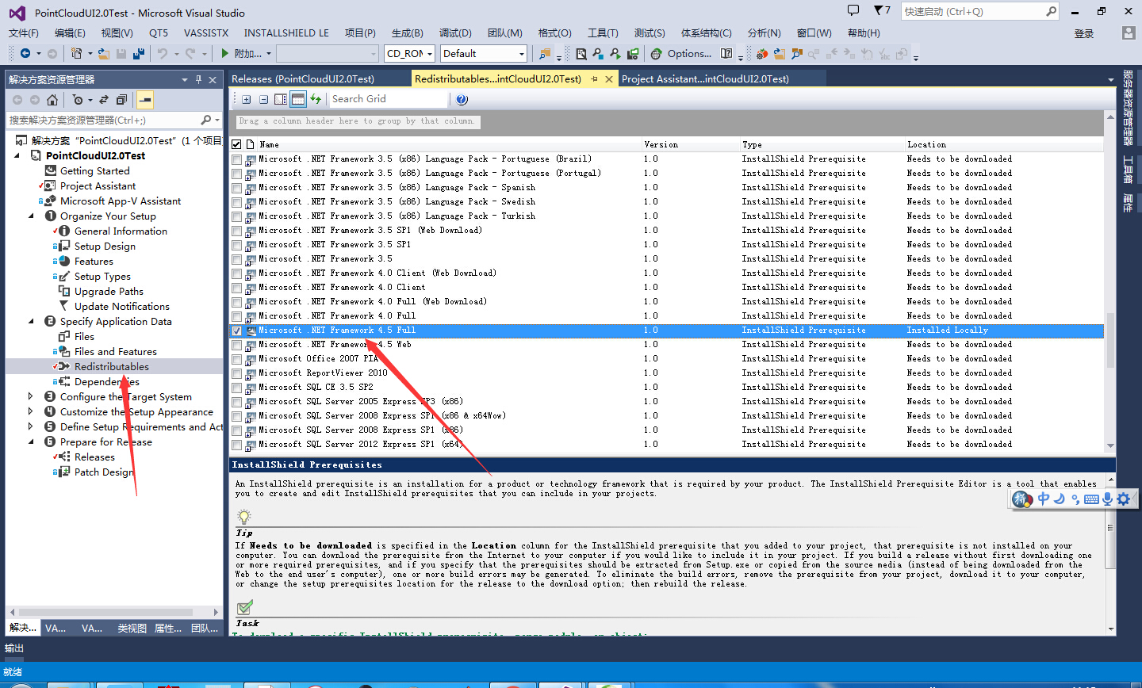The width and height of the screenshot is (1142, 688).
Task: Open Upgrade Paths tree item
Action: pos(109,291)
